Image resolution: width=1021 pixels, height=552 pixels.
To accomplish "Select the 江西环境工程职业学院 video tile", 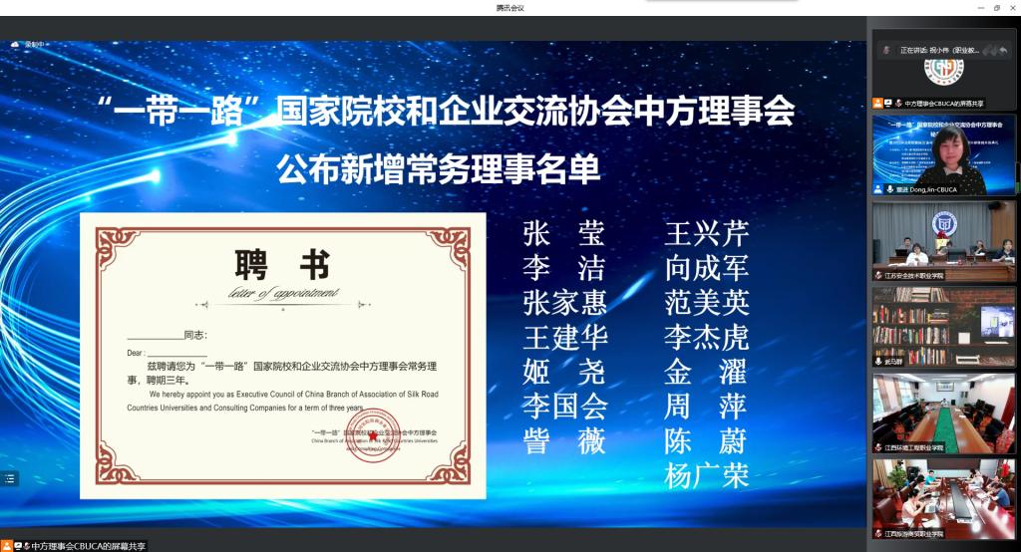I will coord(943,414).
